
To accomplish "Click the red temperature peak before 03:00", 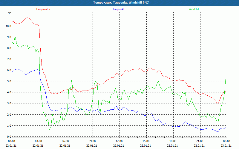I will click(27, 18).
